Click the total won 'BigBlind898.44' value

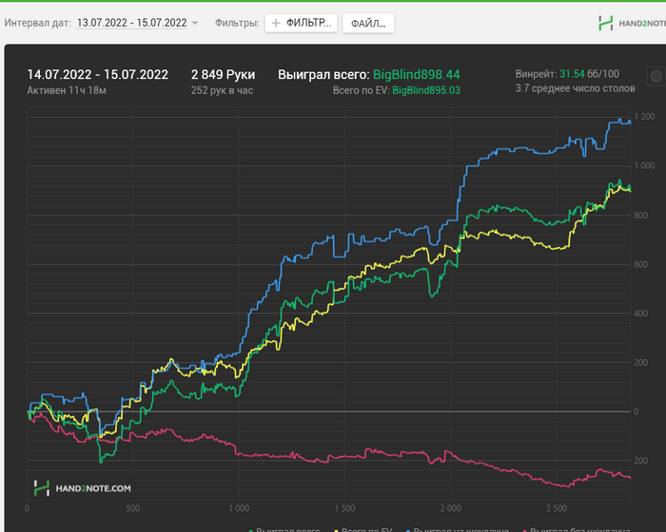[x=417, y=75]
